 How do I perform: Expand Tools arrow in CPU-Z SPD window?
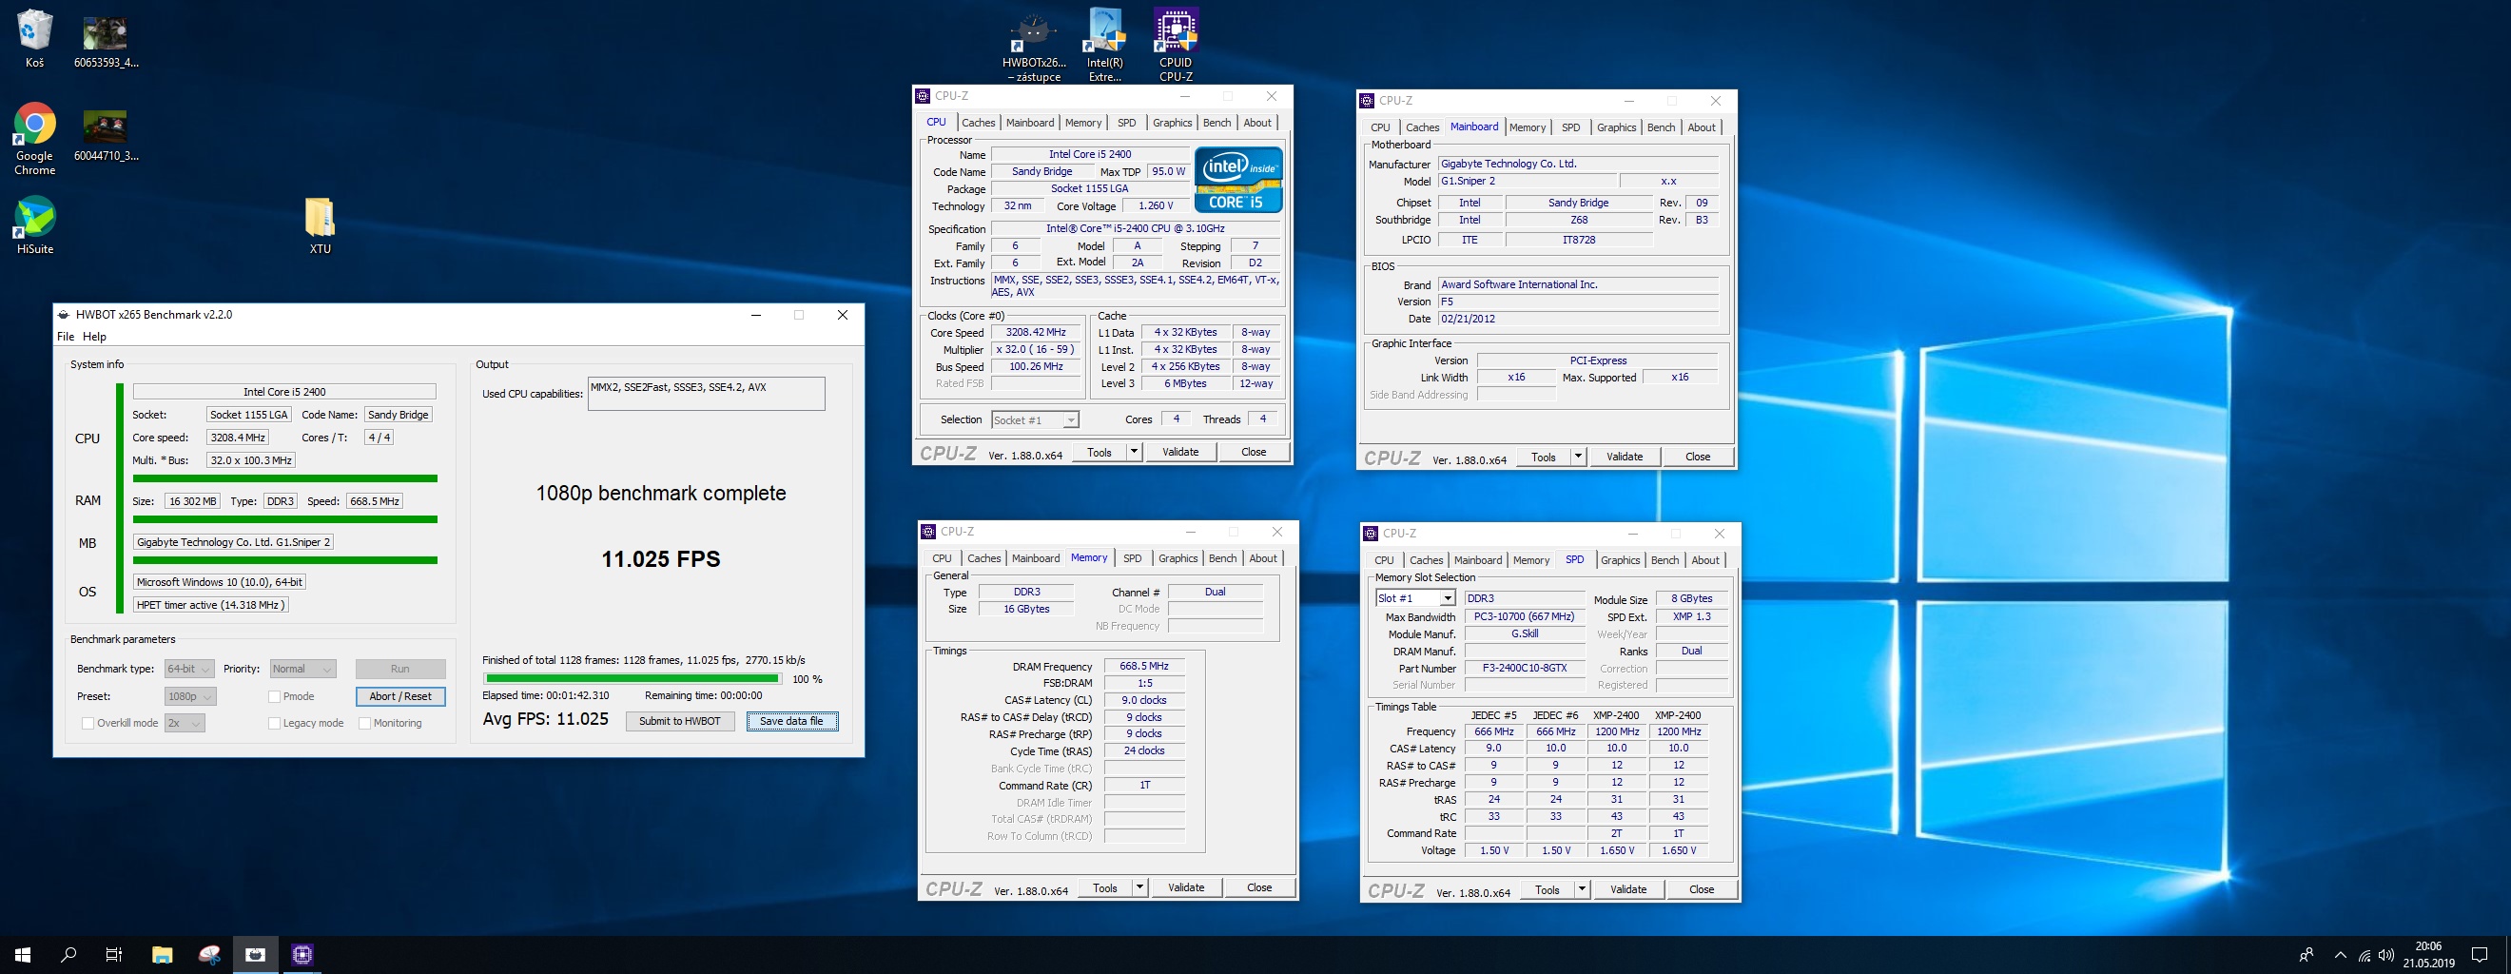coord(1582,889)
